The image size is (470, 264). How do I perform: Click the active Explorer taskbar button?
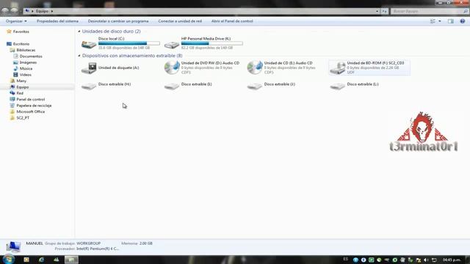click(x=71, y=260)
